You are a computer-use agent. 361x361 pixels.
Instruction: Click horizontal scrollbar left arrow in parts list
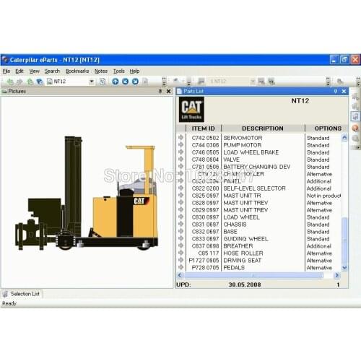pyautogui.click(x=180, y=275)
